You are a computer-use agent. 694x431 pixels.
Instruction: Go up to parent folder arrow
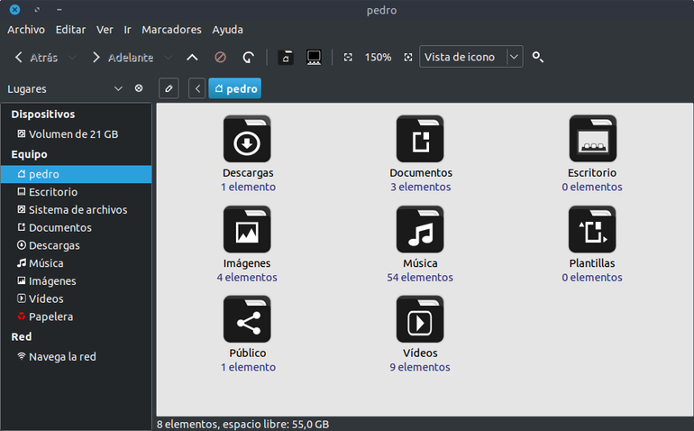coord(192,57)
